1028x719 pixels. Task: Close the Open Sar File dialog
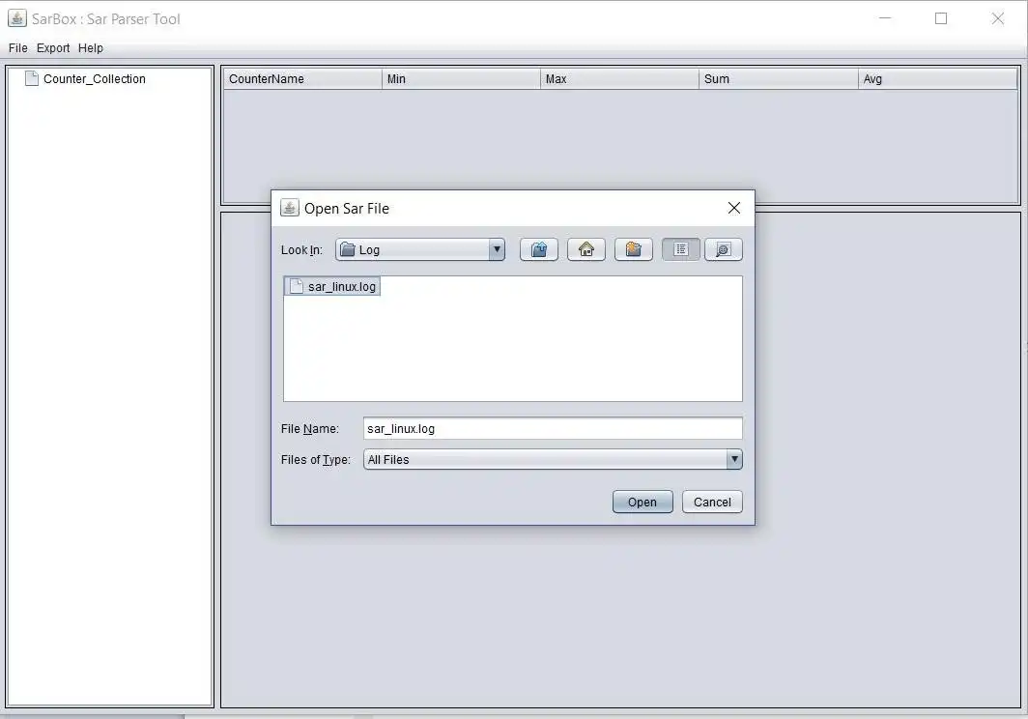(734, 208)
